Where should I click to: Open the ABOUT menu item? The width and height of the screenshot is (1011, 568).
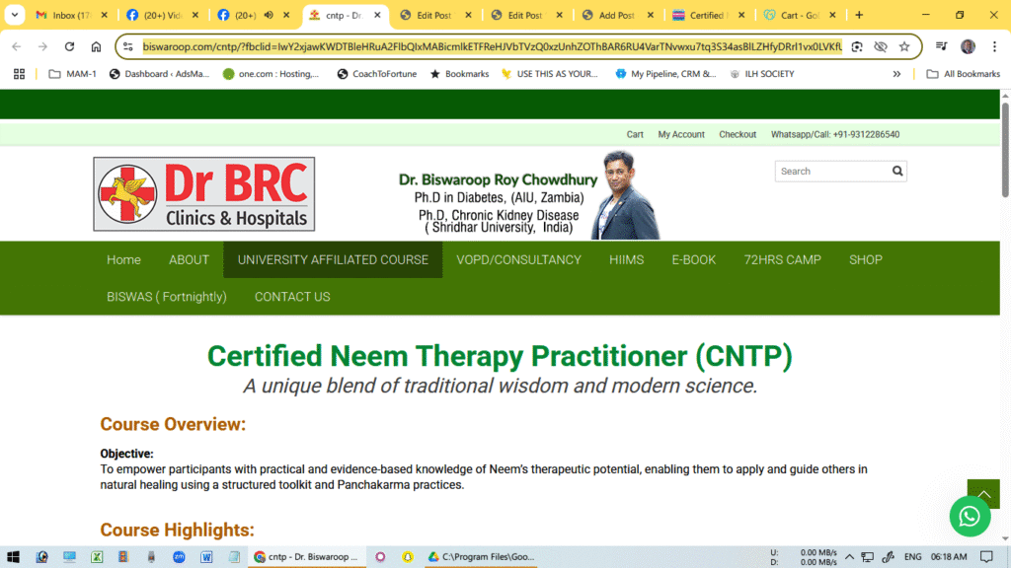click(189, 260)
